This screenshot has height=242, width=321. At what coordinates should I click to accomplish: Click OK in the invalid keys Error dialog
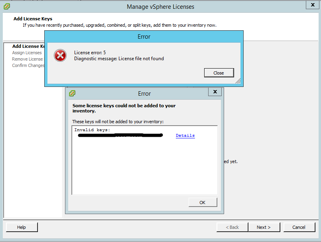203,202
